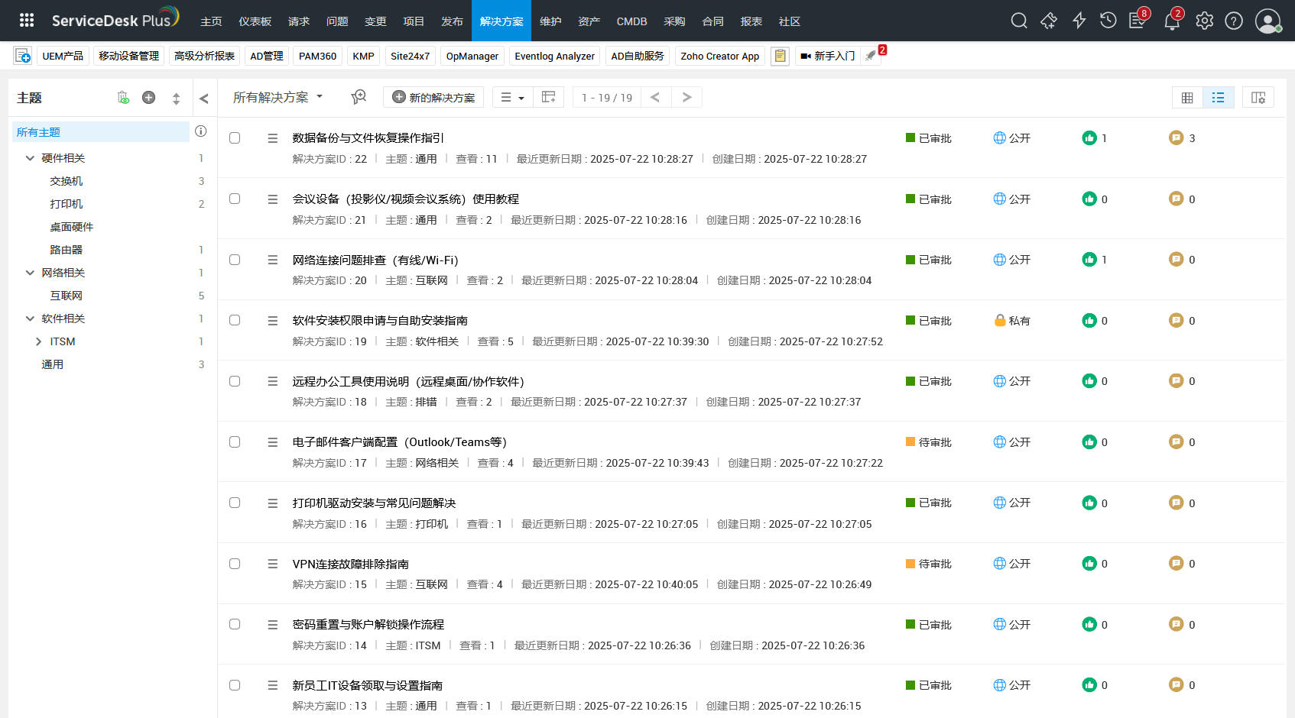
Task: Open the help question mark icon
Action: (x=1233, y=21)
